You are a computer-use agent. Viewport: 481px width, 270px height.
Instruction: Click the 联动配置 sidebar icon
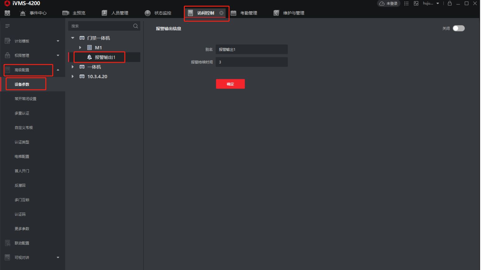pyautogui.click(x=7, y=243)
